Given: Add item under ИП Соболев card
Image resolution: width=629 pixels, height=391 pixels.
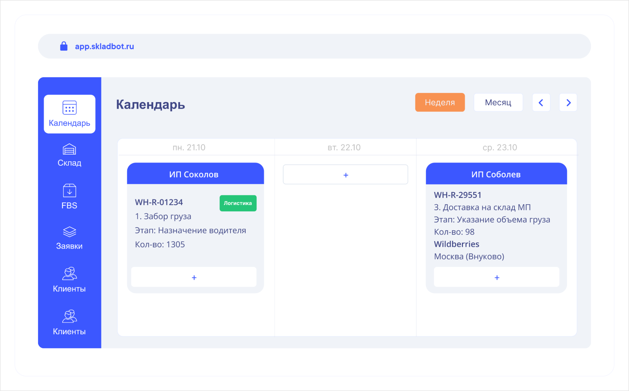Looking at the screenshot, I should tap(497, 277).
